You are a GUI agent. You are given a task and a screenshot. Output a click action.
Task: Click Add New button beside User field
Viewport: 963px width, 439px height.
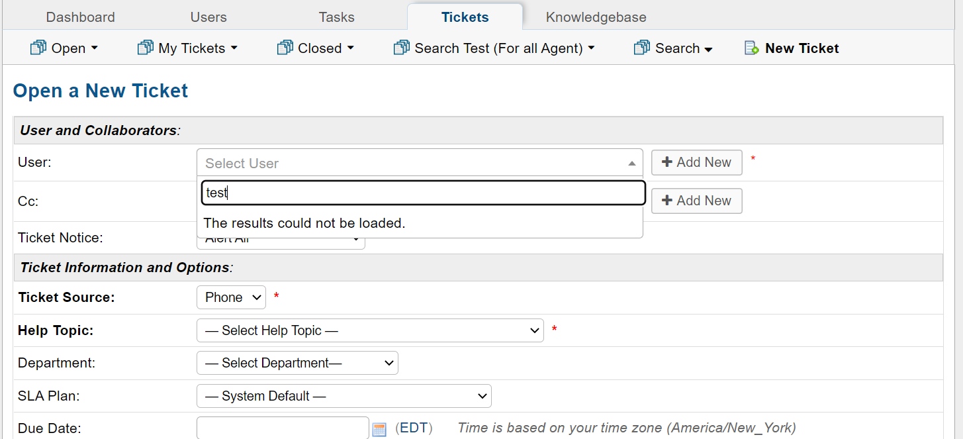[696, 162]
